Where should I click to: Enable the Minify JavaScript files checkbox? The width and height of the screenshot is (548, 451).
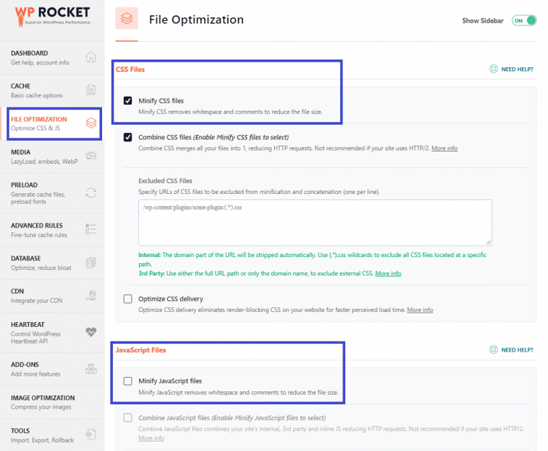click(x=127, y=381)
